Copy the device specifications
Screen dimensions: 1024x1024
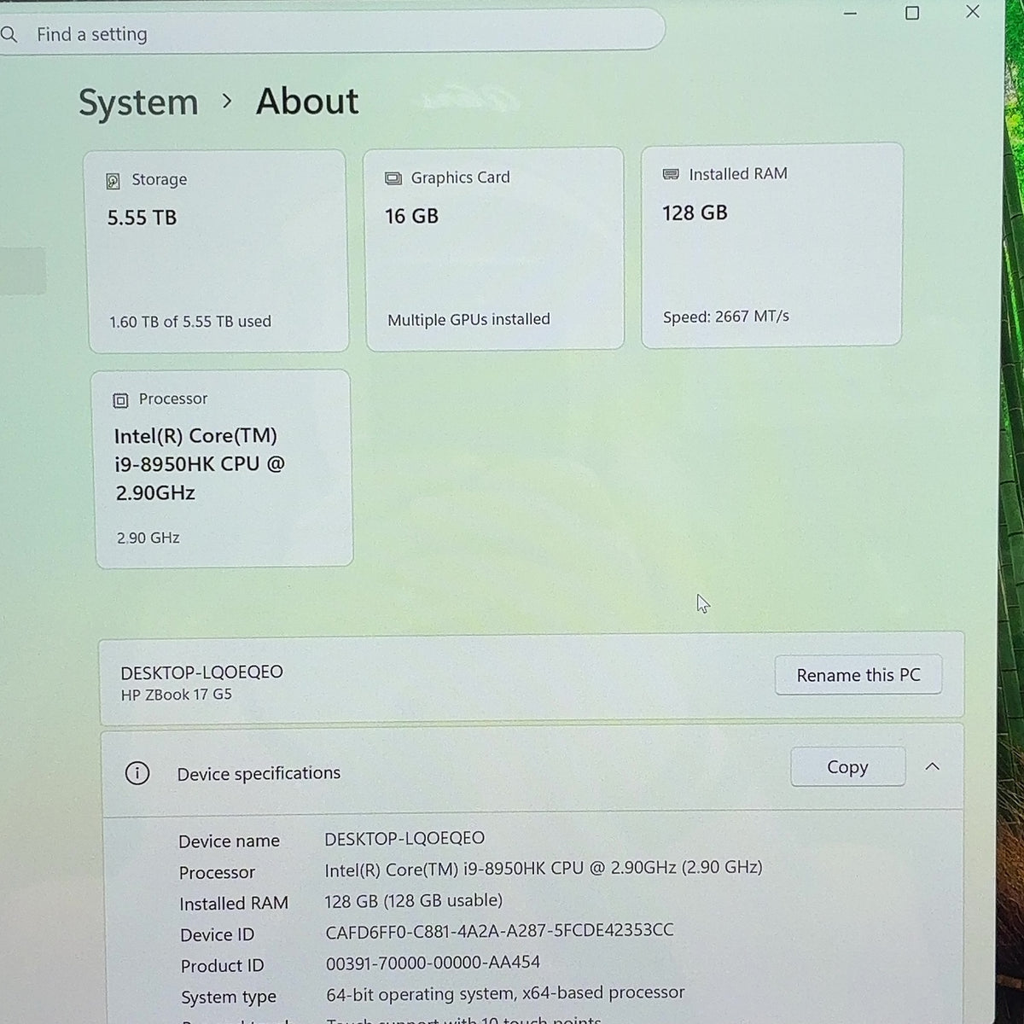847,767
